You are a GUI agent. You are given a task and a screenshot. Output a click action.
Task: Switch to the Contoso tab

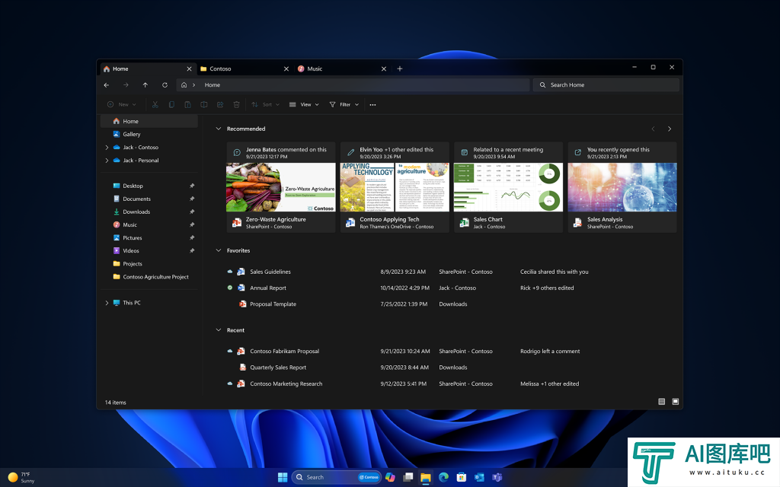click(245, 69)
